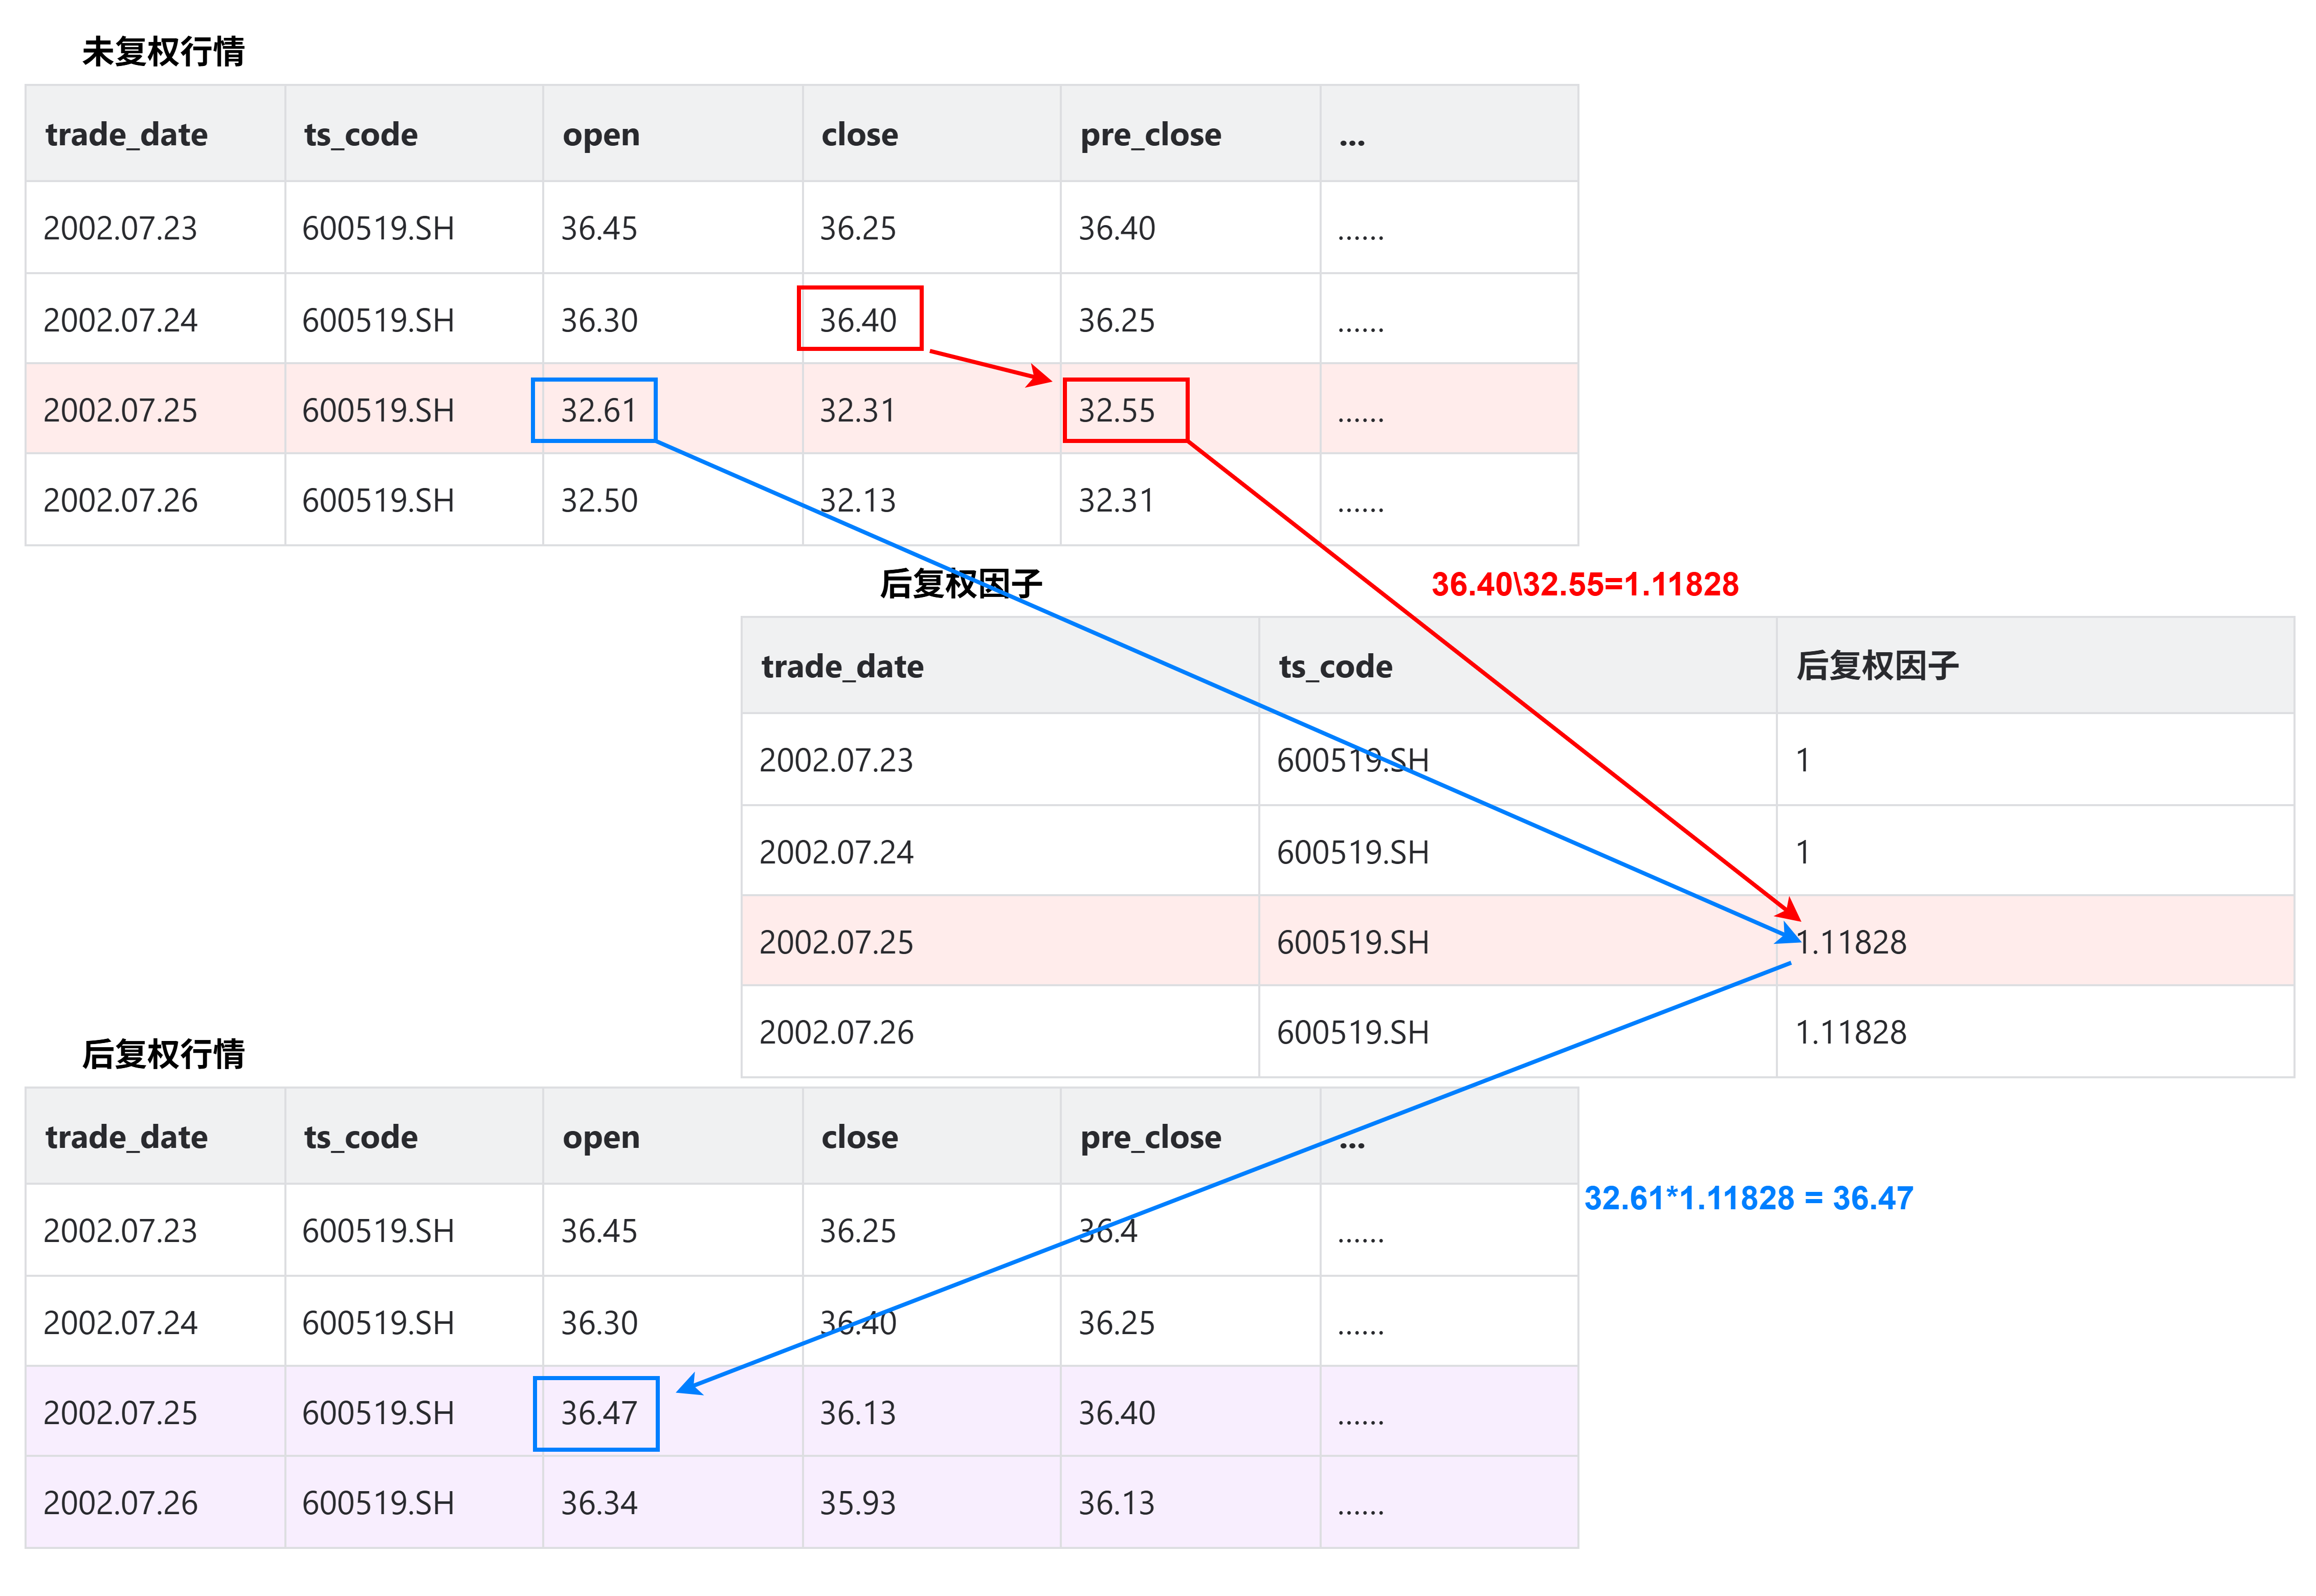Click the red-boxed 36.40 close value

coord(858,320)
